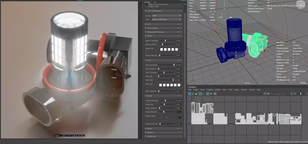Toggle the checkerboard texture icon
Image resolution: width=308 pixels, height=144 pixels.
(268, 94)
